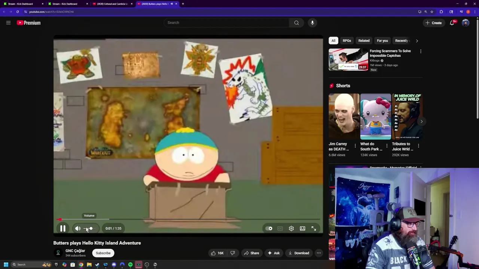479x269 pixels.
Task: Open File Explorer from taskbar
Action: pyautogui.click(x=89, y=265)
